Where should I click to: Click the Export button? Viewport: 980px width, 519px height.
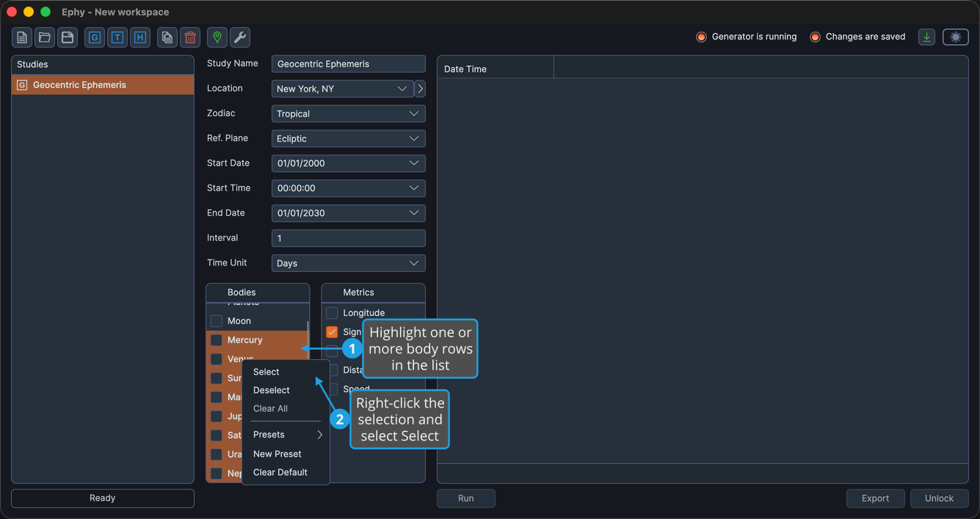[875, 498]
